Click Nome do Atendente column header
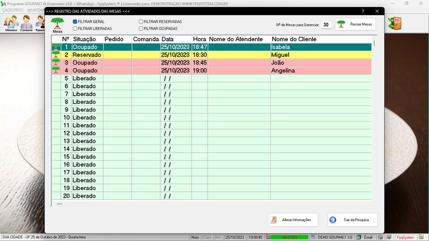429x241 pixels. coord(239,39)
